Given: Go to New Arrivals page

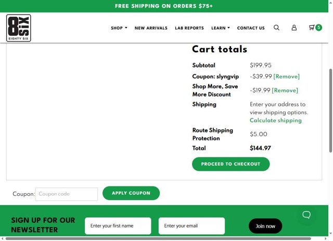Looking at the screenshot, I should (x=151, y=28).
